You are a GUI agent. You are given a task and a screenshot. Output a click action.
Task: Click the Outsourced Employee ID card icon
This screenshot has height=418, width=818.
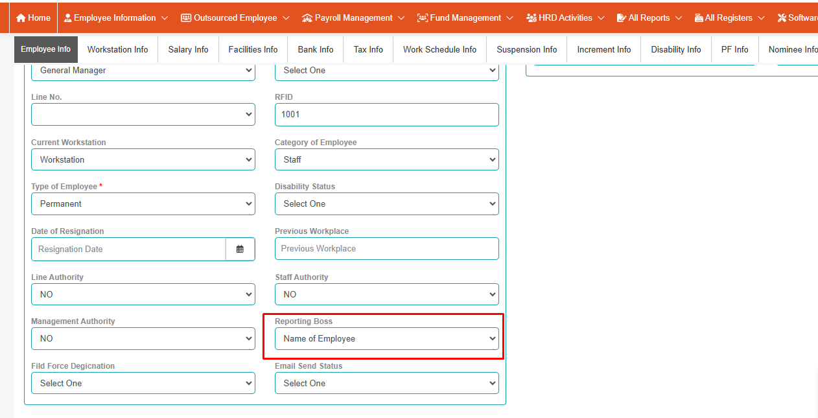tap(186, 18)
